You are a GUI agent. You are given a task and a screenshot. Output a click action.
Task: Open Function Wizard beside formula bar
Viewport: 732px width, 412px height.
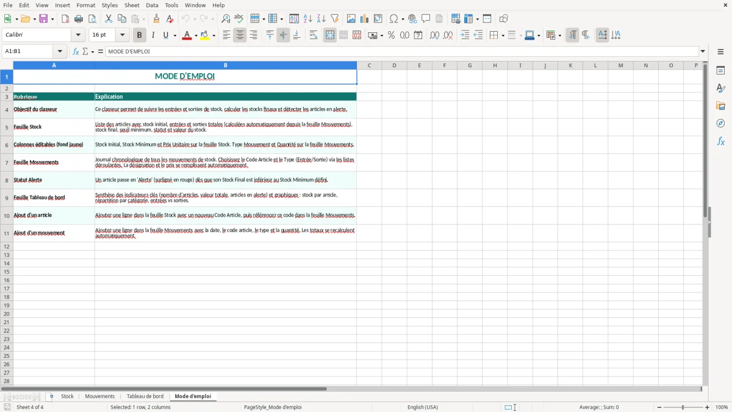point(76,51)
